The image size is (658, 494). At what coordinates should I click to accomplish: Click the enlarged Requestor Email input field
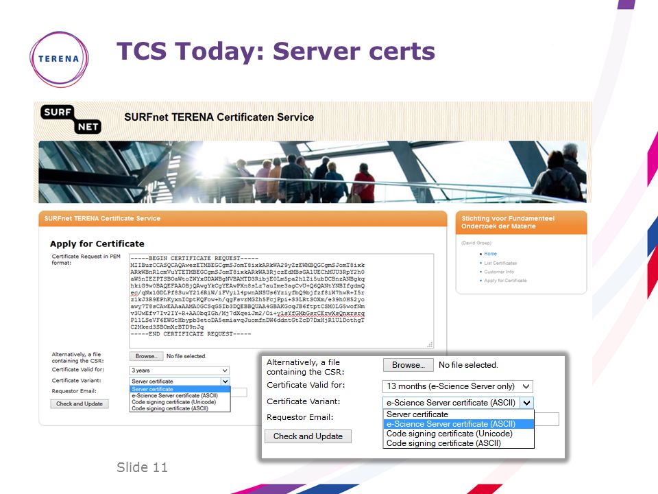click(546, 419)
